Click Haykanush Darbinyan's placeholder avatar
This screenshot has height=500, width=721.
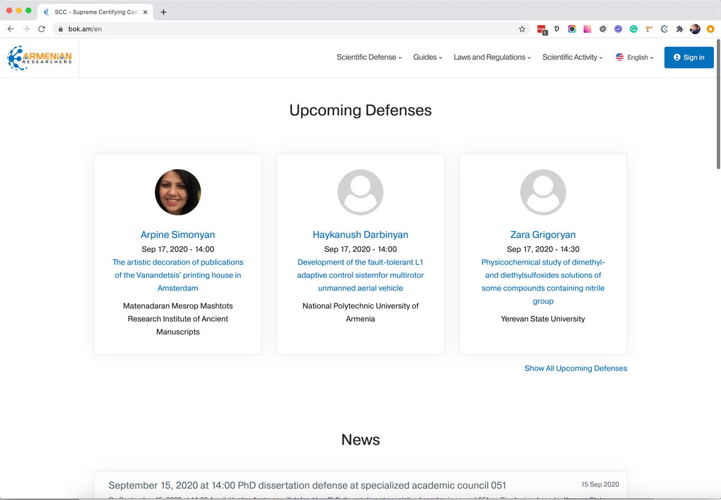pos(360,192)
